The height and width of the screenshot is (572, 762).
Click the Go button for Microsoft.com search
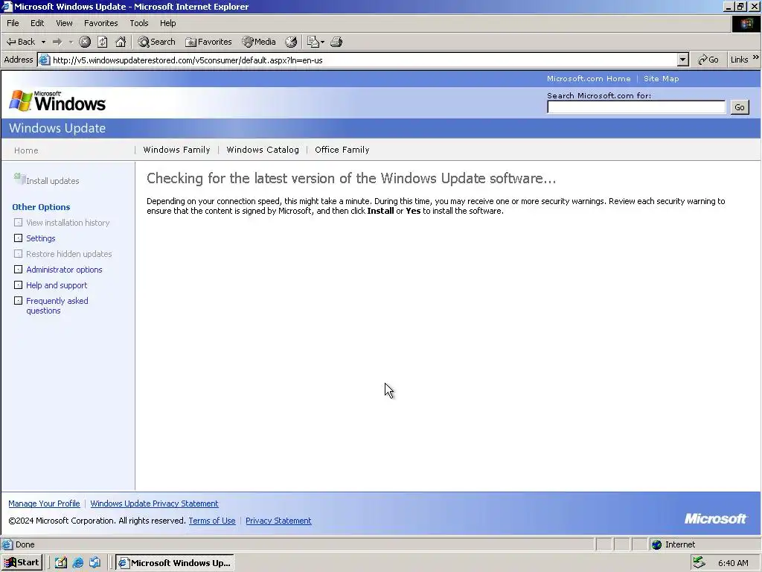click(x=739, y=107)
